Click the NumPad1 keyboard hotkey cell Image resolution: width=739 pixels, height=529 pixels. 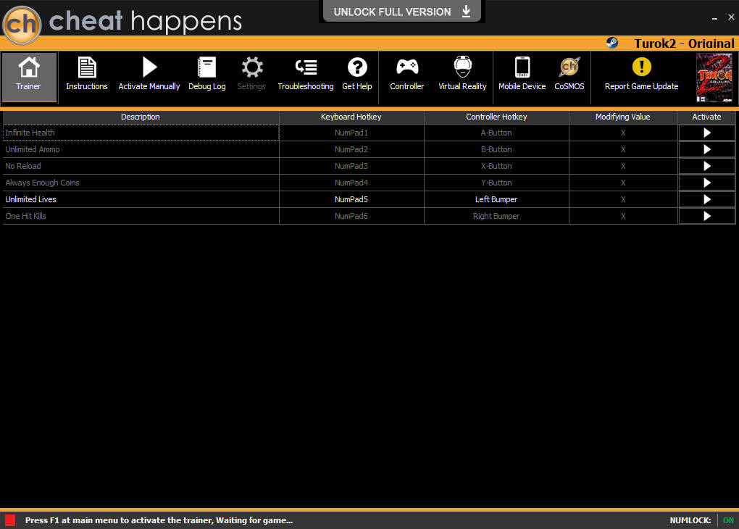click(x=351, y=133)
